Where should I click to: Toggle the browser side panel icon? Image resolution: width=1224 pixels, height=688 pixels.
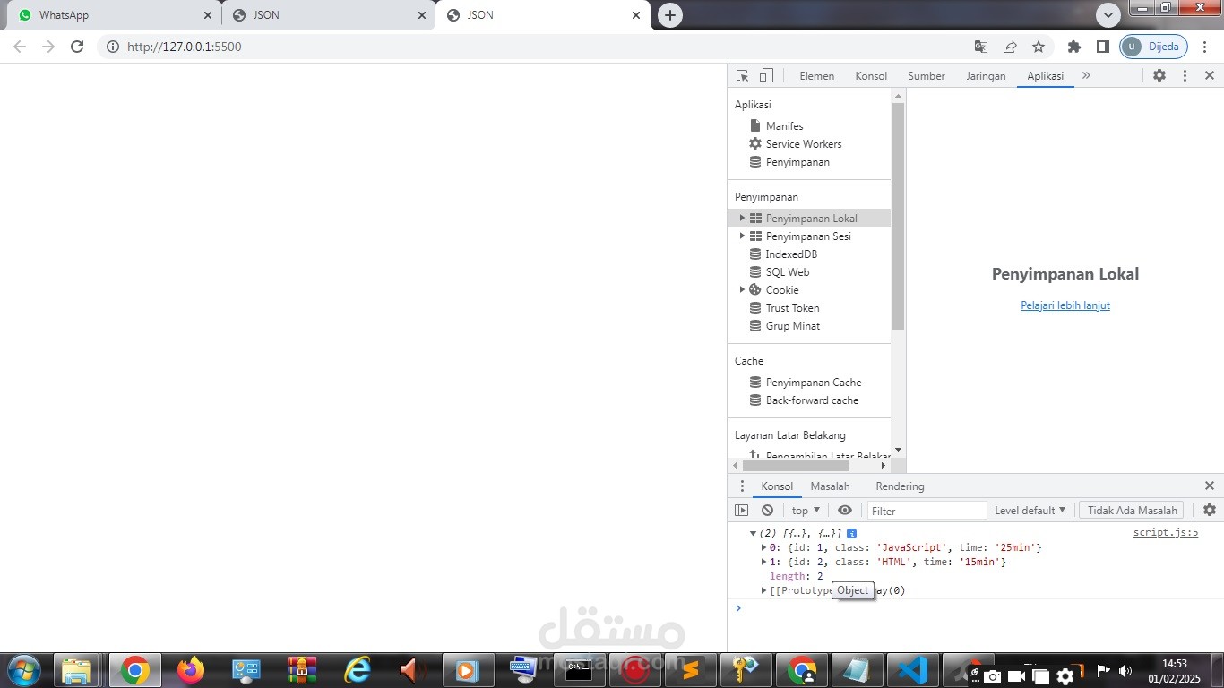pyautogui.click(x=1103, y=47)
